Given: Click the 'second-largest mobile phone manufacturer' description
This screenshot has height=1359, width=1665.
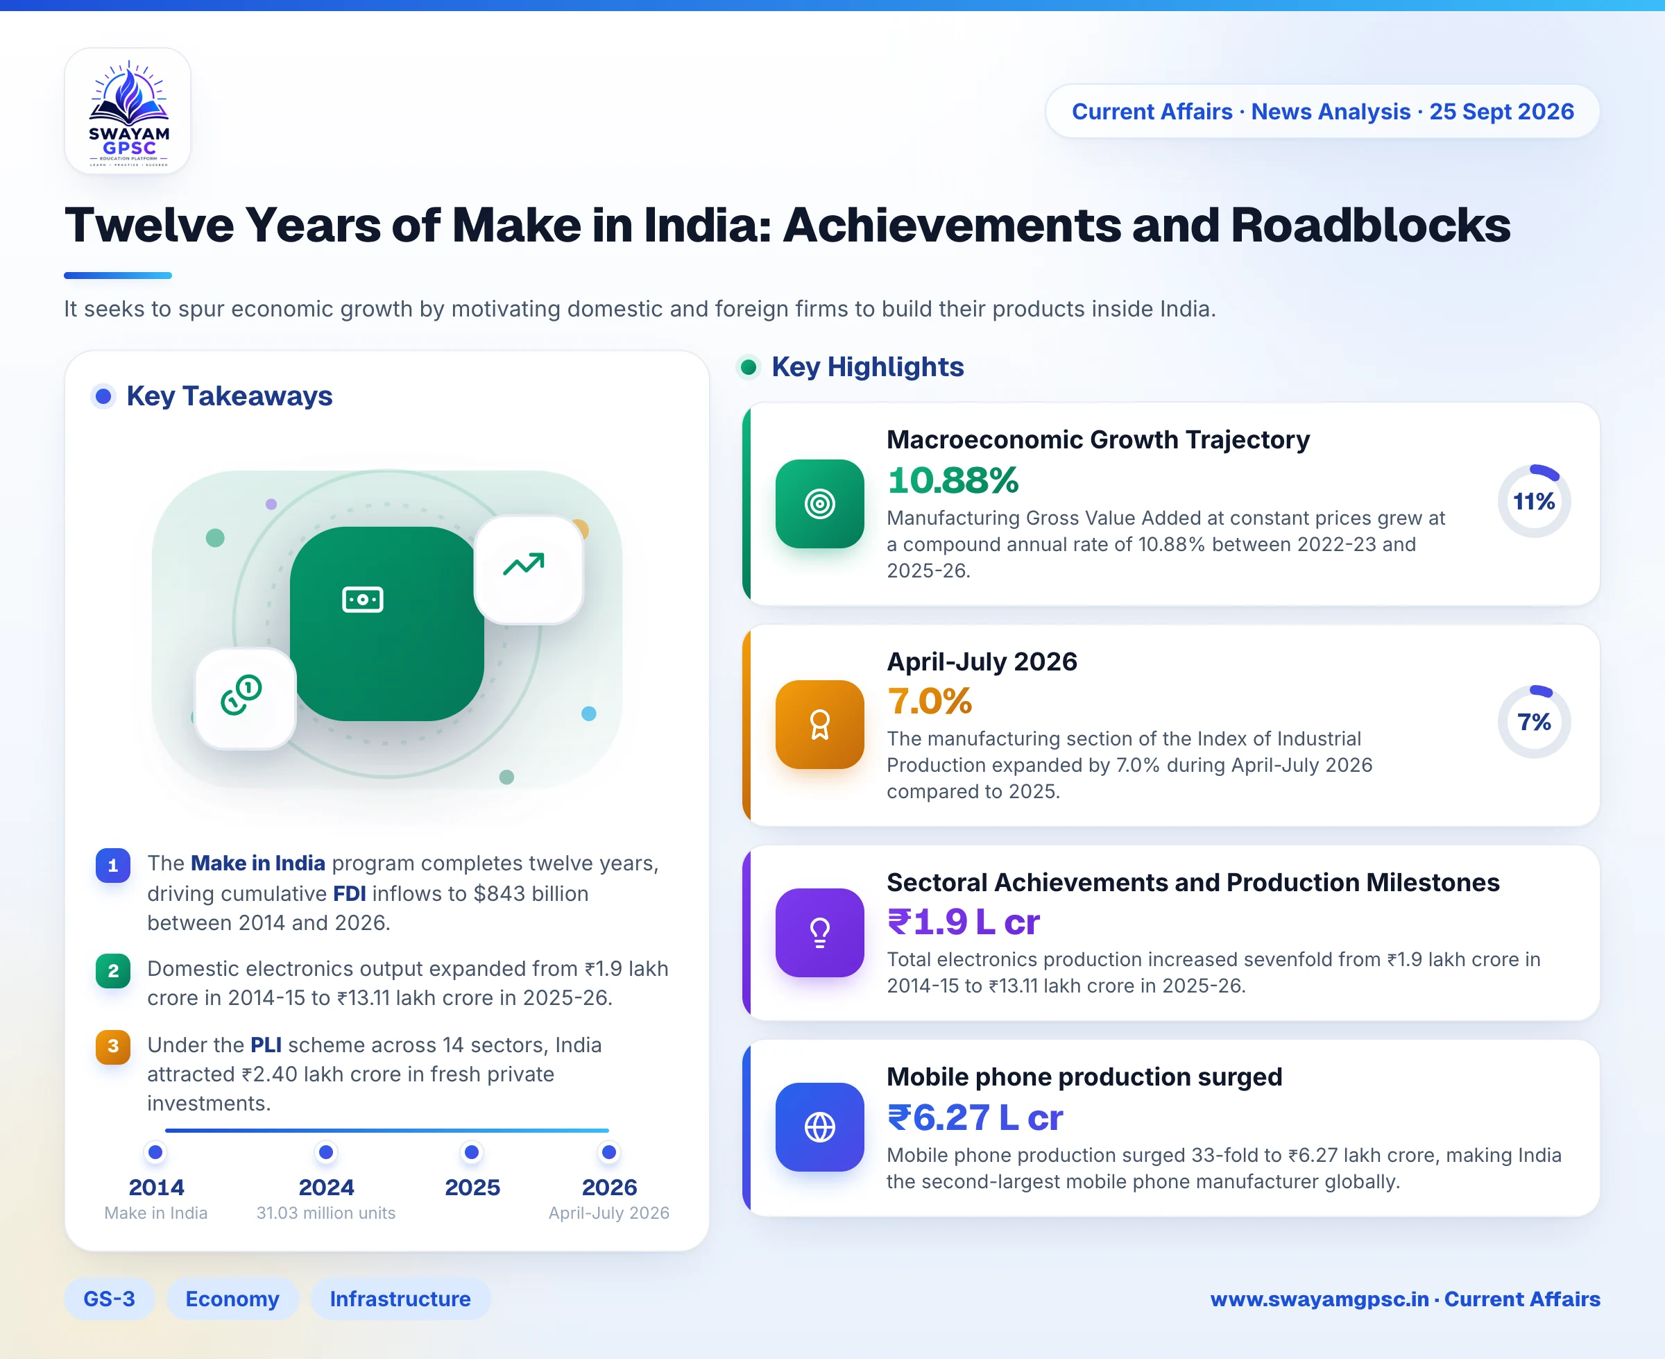Looking at the screenshot, I should [1224, 1168].
